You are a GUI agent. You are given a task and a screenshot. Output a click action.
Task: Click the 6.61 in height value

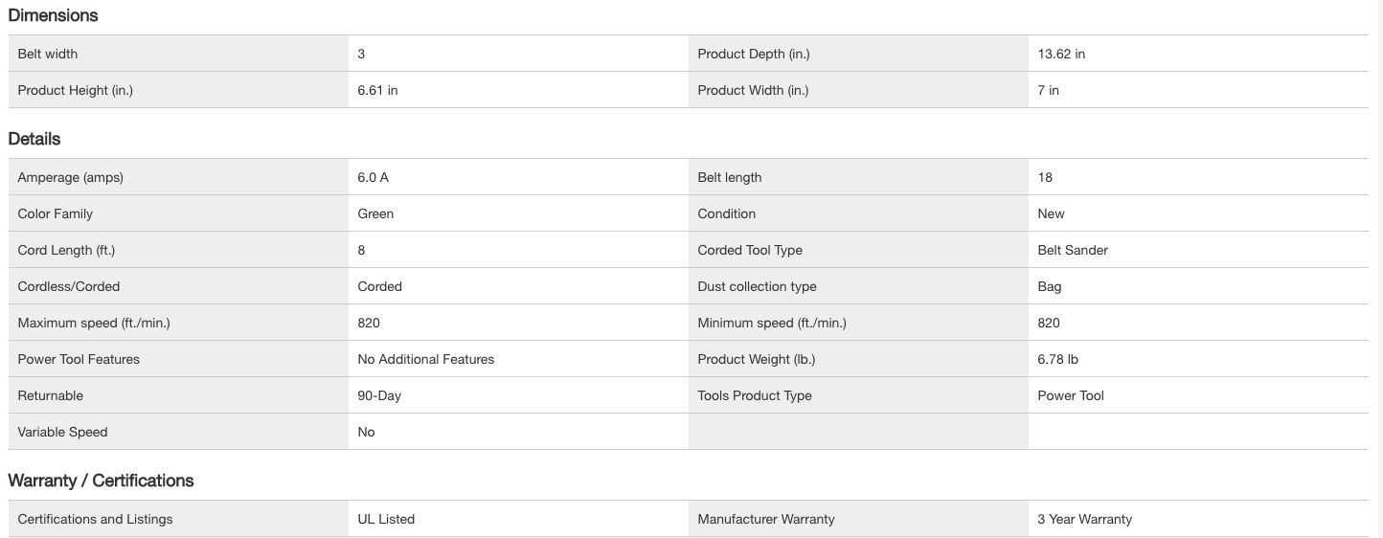pos(377,90)
